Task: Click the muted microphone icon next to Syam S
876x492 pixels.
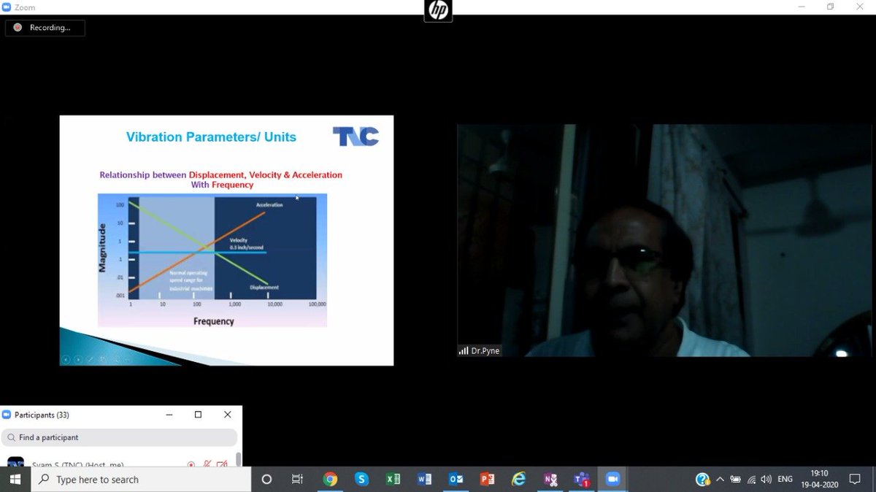Action: 207,464
